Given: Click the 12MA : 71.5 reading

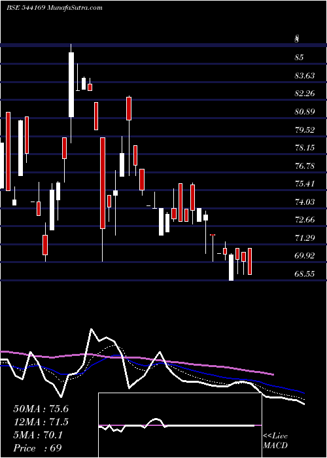Looking at the screenshot, I should click(x=41, y=422).
